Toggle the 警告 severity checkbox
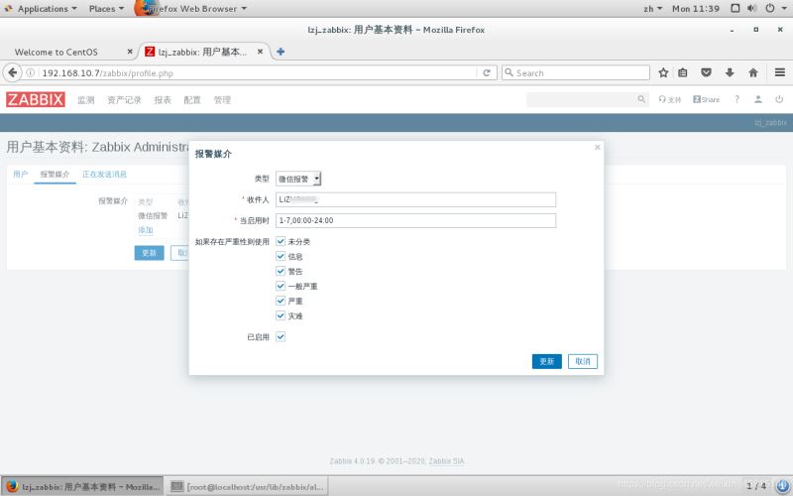793x496 pixels. (x=281, y=271)
